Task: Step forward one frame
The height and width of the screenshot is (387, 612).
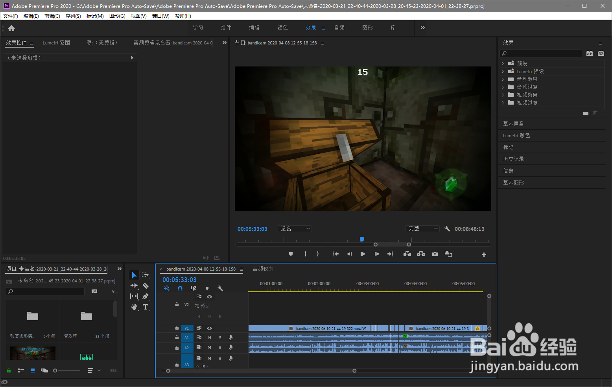Action: 377,254
